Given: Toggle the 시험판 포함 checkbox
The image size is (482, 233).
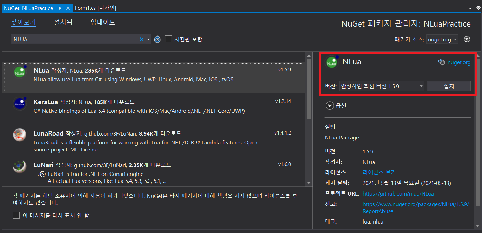Looking at the screenshot, I should [x=168, y=39].
